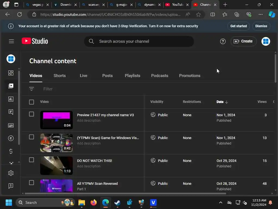Open the notifications bell in system tray

[270, 202]
